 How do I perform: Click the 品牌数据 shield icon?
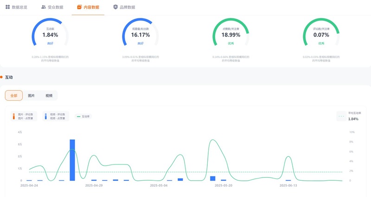pos(115,7)
